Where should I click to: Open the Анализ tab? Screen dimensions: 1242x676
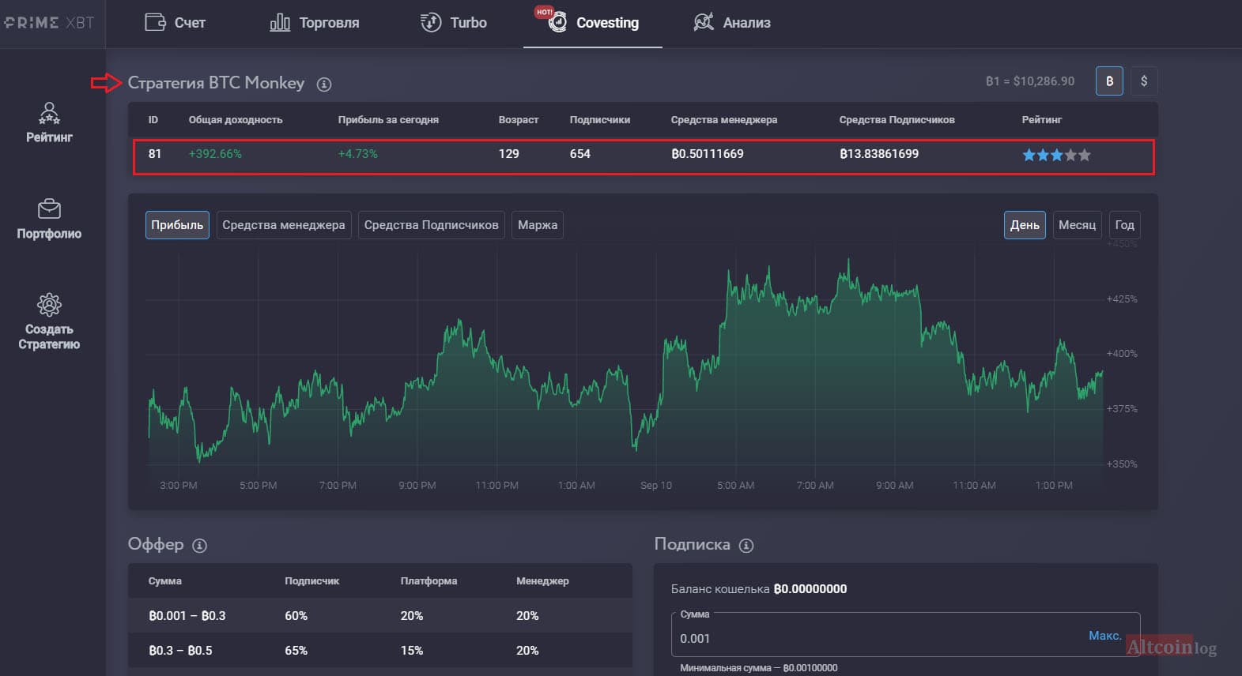[x=732, y=23]
